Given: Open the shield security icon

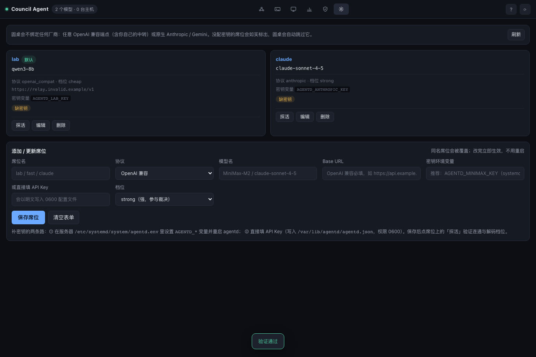Looking at the screenshot, I should click(x=325, y=9).
